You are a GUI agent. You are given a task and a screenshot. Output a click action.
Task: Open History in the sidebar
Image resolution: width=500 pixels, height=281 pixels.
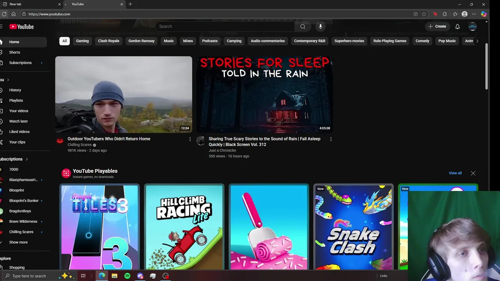15,90
